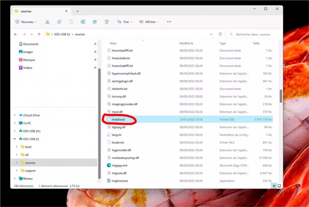This screenshot has height=207, width=309.
Task: Click the file list vertical scrollbar thumb
Action: pyautogui.click(x=281, y=96)
